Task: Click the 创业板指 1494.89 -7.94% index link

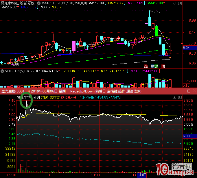Action: pyautogui.click(x=100, y=97)
